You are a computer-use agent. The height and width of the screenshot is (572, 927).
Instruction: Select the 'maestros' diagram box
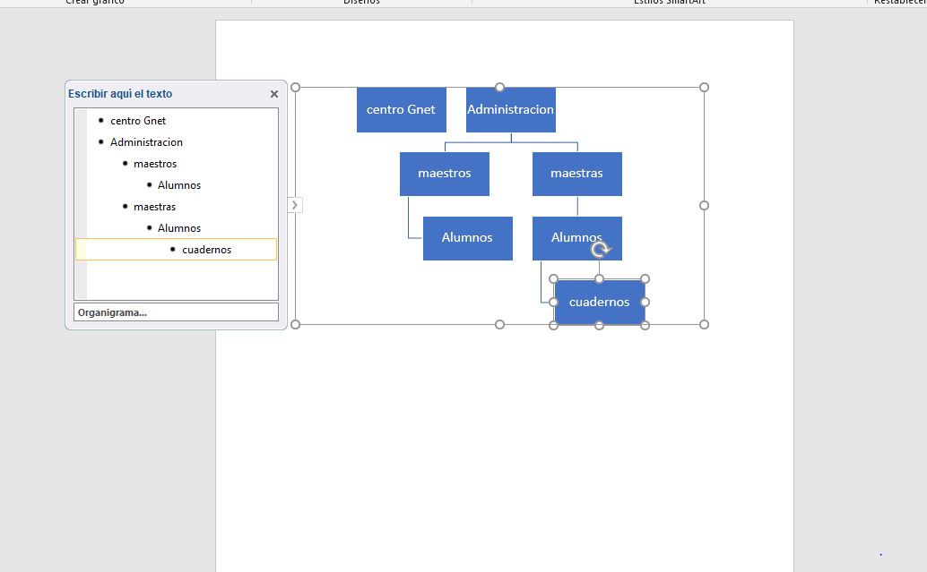(x=444, y=174)
